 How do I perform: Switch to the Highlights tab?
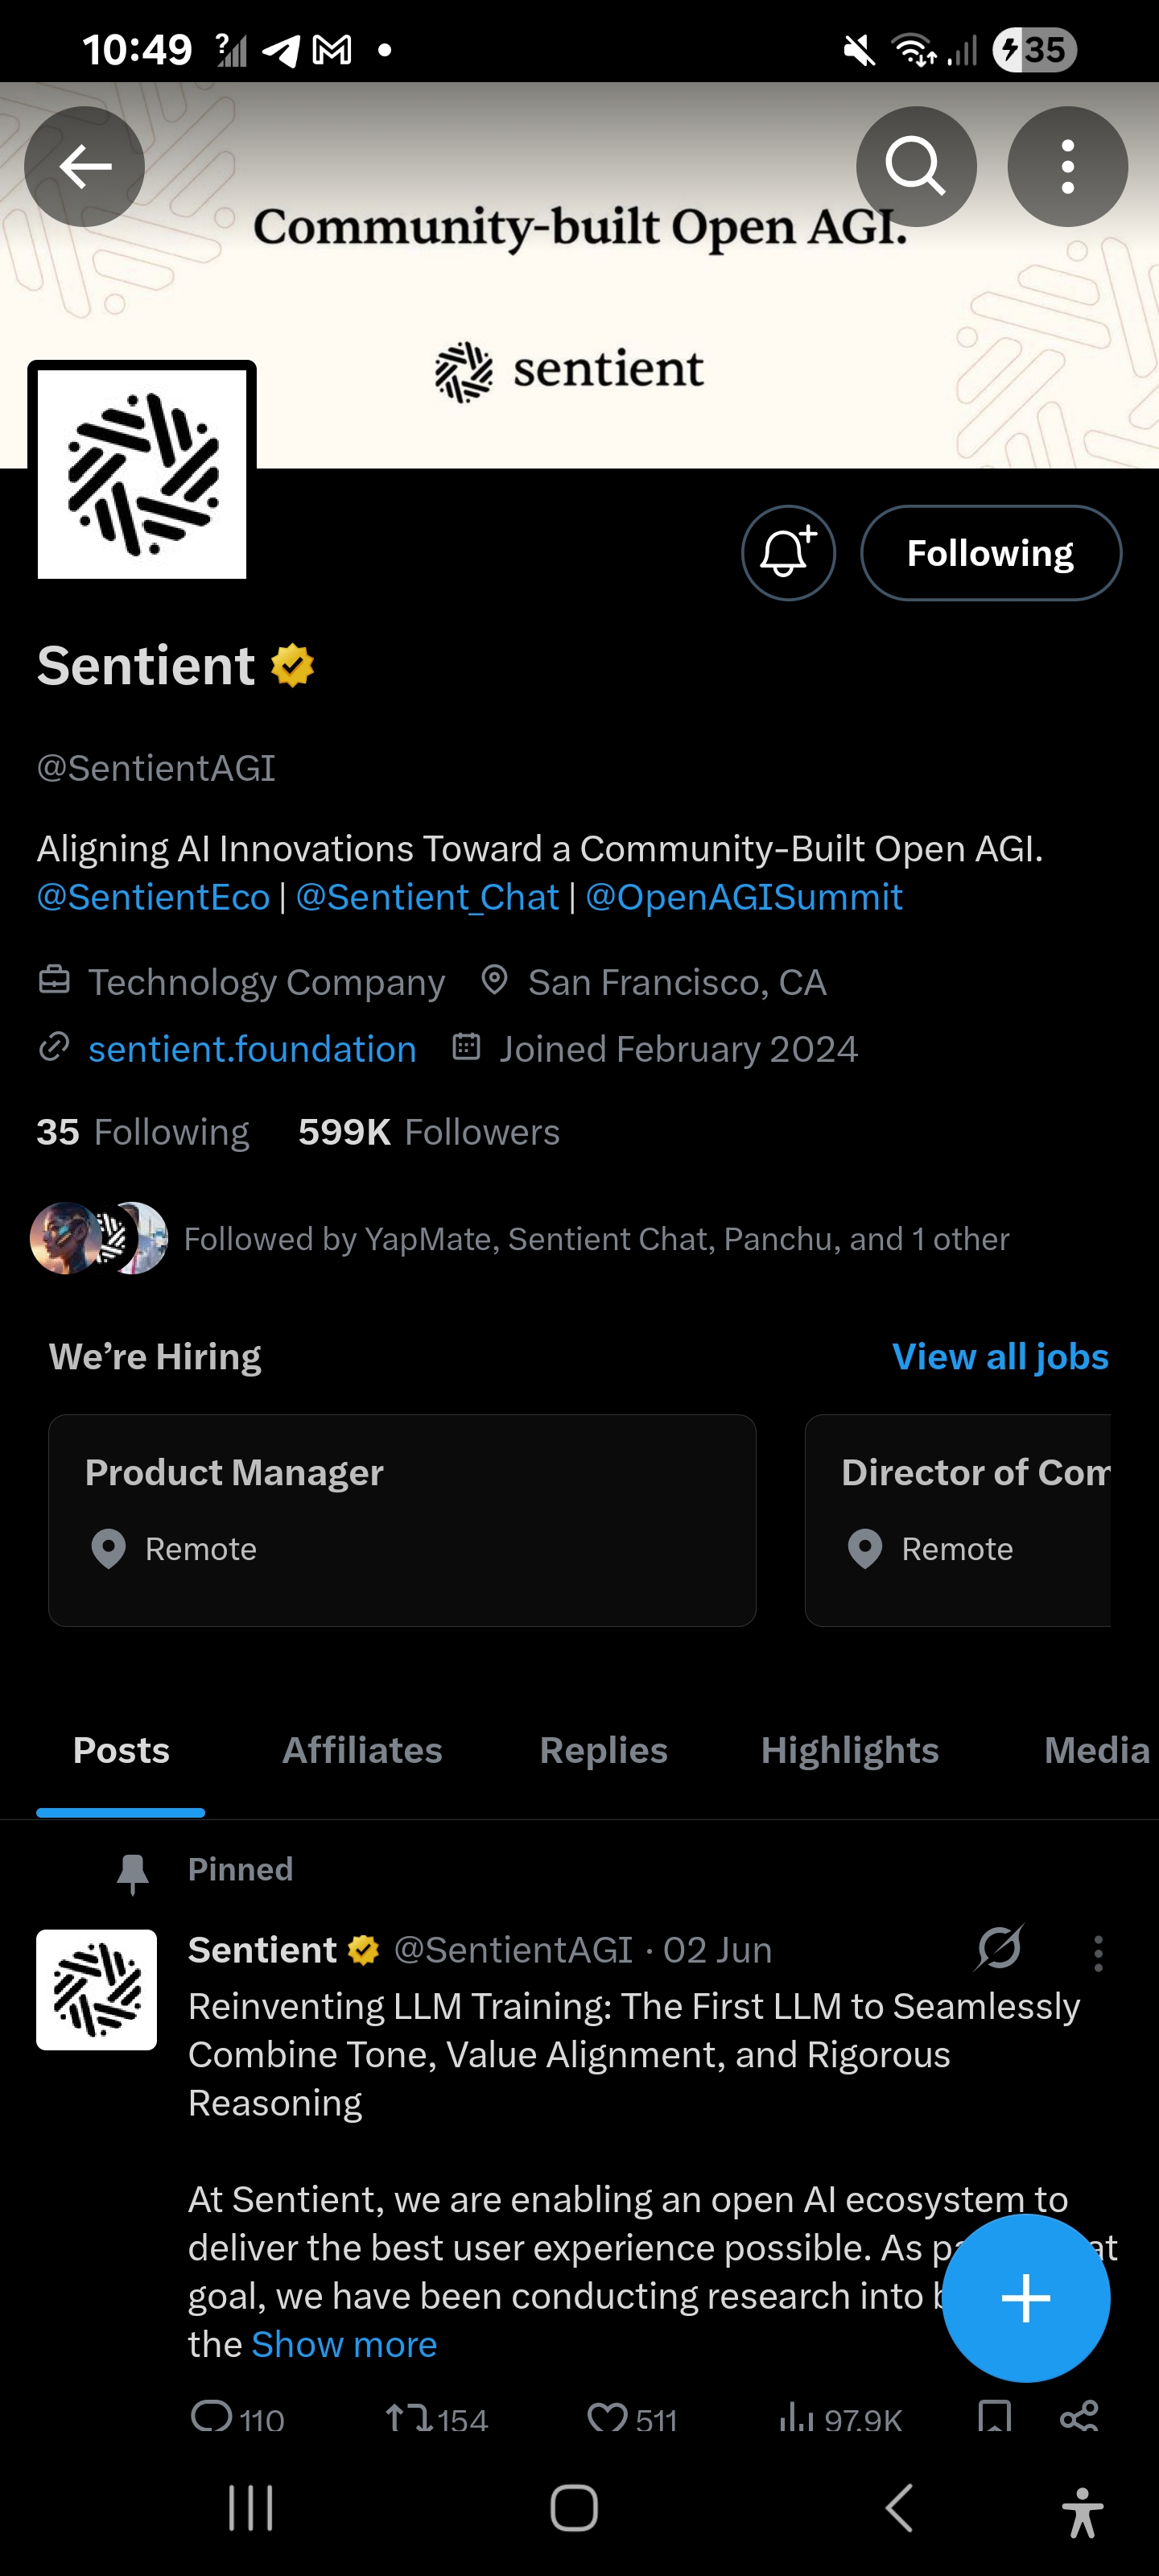849,1750
